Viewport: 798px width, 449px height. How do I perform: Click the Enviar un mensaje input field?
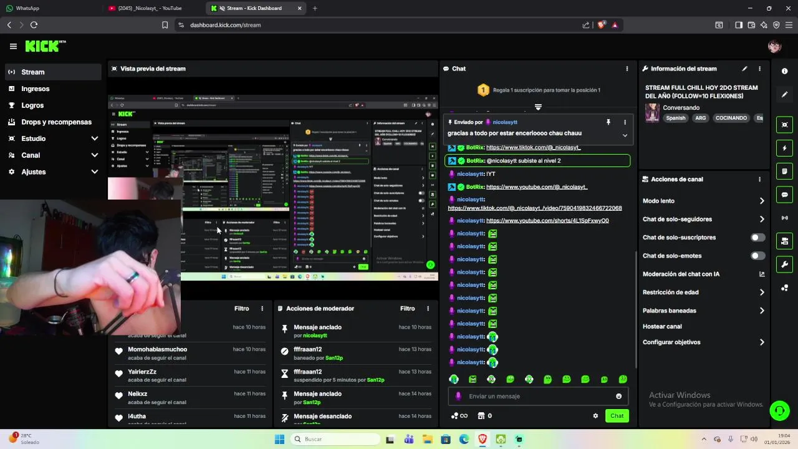coord(539,396)
